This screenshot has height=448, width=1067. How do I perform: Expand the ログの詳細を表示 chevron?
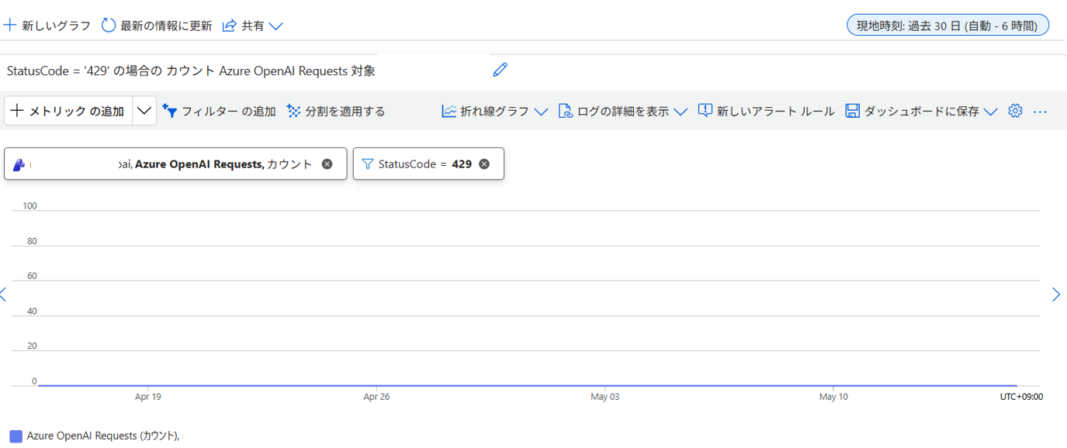tap(681, 112)
